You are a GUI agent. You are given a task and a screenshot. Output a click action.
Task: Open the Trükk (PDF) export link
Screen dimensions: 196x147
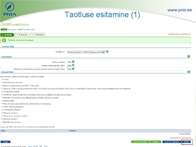(x=33, y=146)
